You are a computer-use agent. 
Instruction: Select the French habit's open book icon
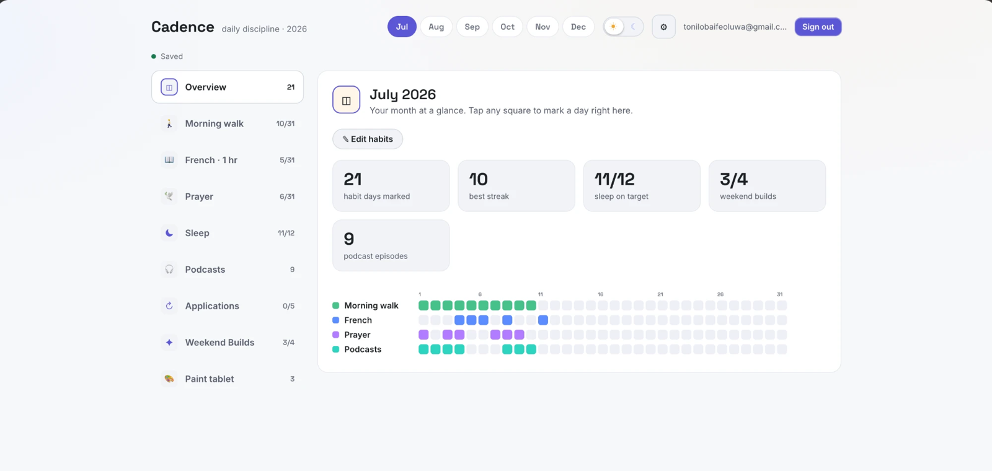pyautogui.click(x=169, y=160)
